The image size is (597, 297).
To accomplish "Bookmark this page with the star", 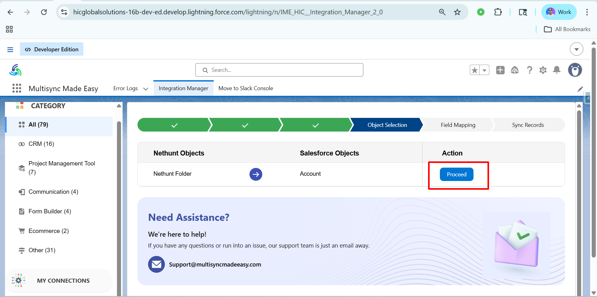I will [x=457, y=12].
